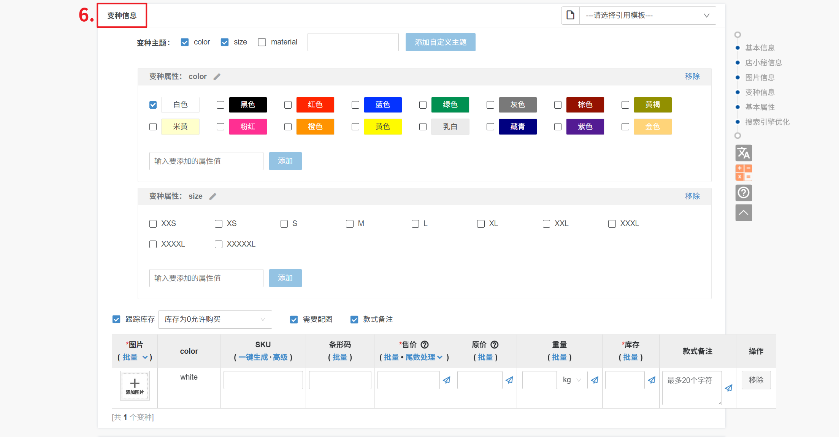Edit size attribute name pencil icon

(x=213, y=196)
